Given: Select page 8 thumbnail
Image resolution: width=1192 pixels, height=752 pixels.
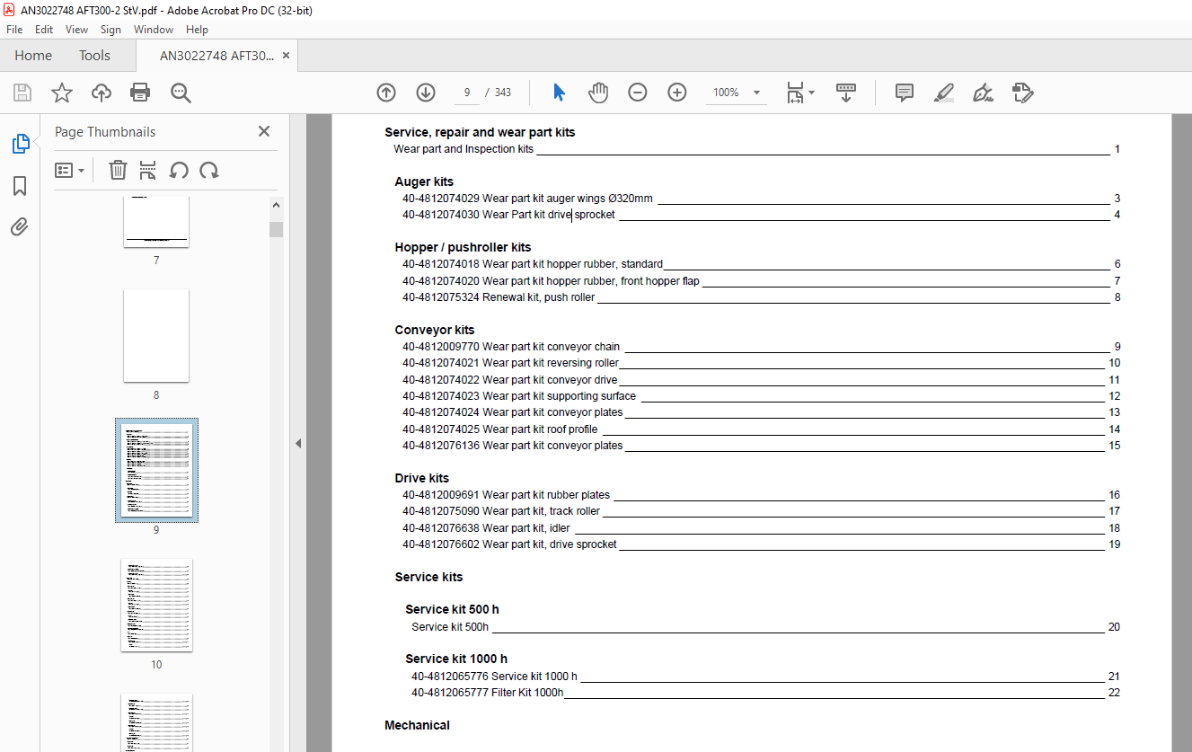Looking at the screenshot, I should coord(156,335).
